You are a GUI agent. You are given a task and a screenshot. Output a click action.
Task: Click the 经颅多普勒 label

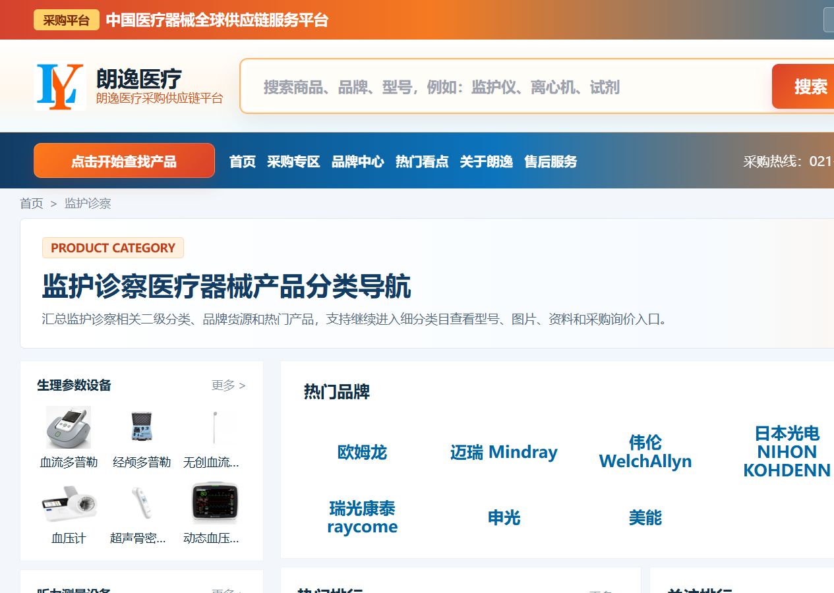142,463
